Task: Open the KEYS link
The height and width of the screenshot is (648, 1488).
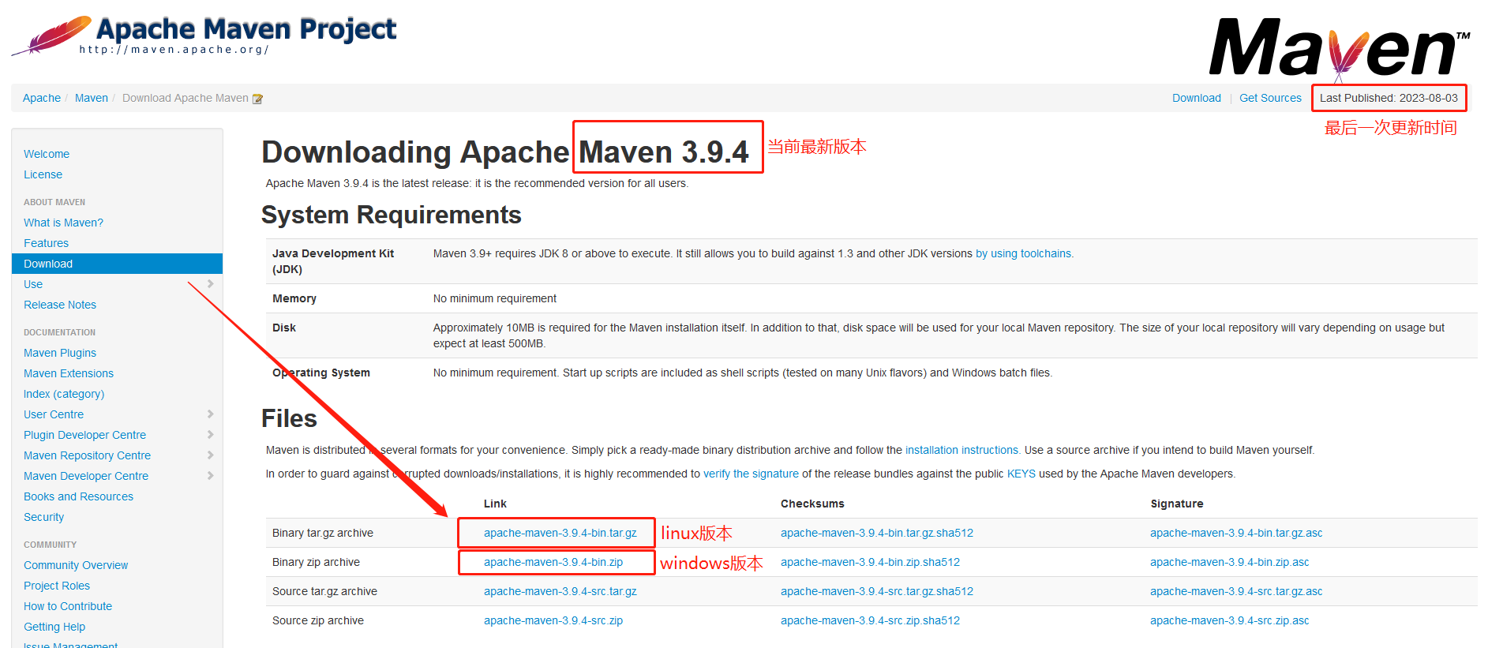Action: 1021,474
